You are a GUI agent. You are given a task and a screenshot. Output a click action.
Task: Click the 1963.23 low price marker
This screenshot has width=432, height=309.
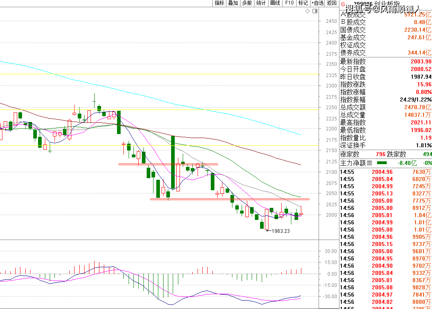280,231
